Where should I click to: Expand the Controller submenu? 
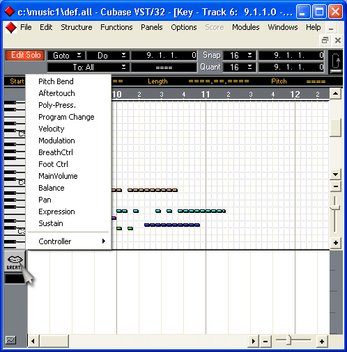pyautogui.click(x=68, y=241)
